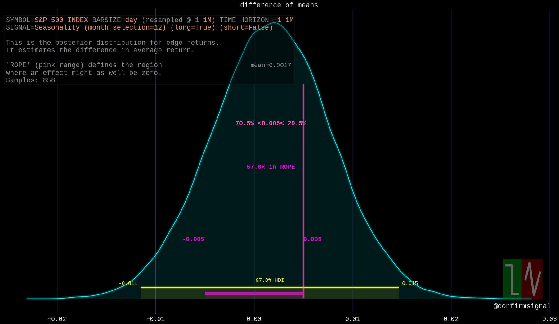Click the '-0.011' HDI lower limit label
The height and width of the screenshot is (324, 559).
pyautogui.click(x=128, y=283)
